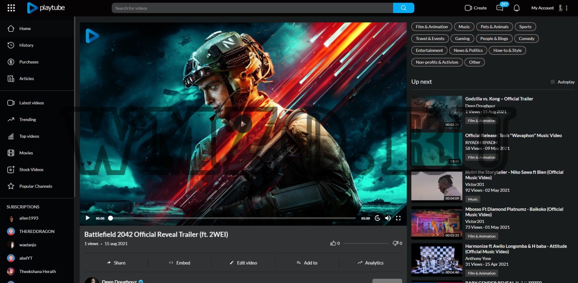Image resolution: width=578 pixels, height=283 pixels.
Task: Open Nyiiri the Storyteller video thumbnail
Action: 437,186
